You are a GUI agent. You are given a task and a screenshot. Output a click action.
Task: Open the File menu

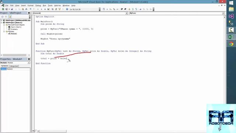click(x=7, y=6)
